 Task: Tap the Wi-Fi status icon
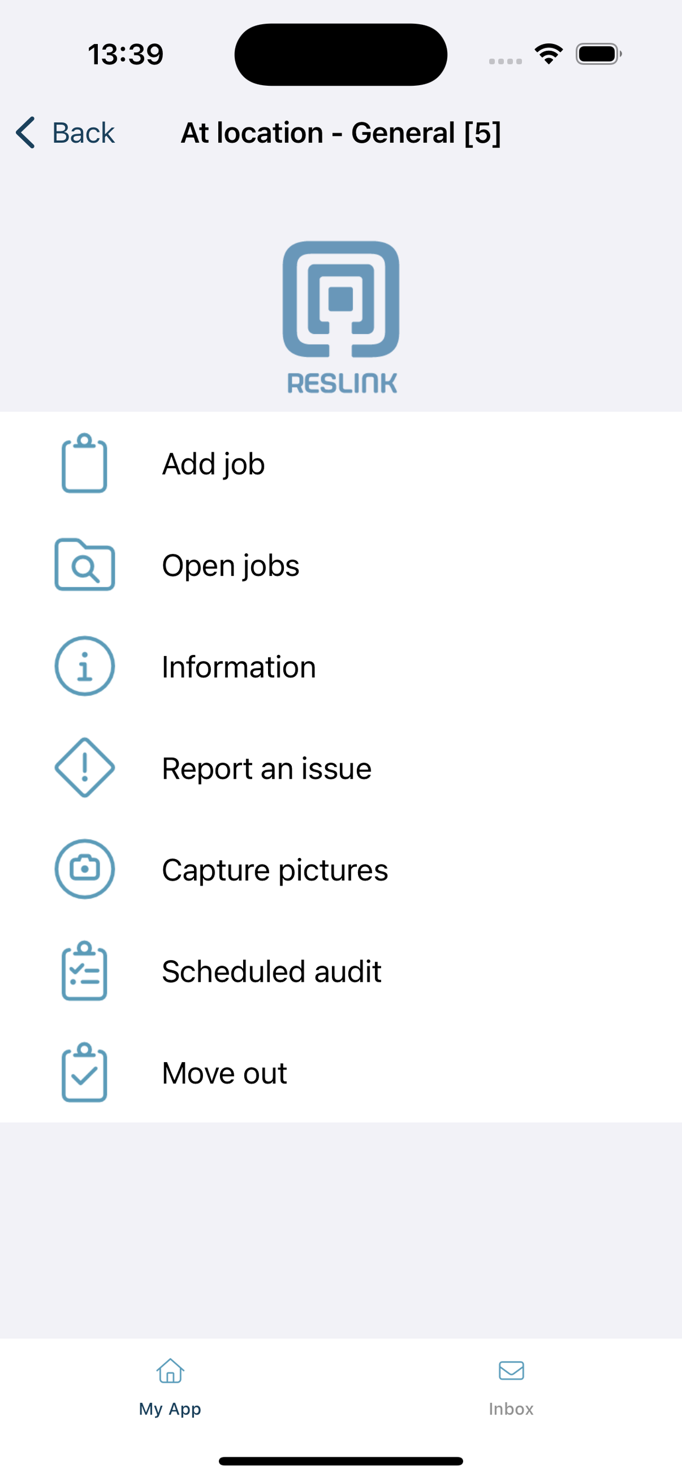click(x=548, y=54)
